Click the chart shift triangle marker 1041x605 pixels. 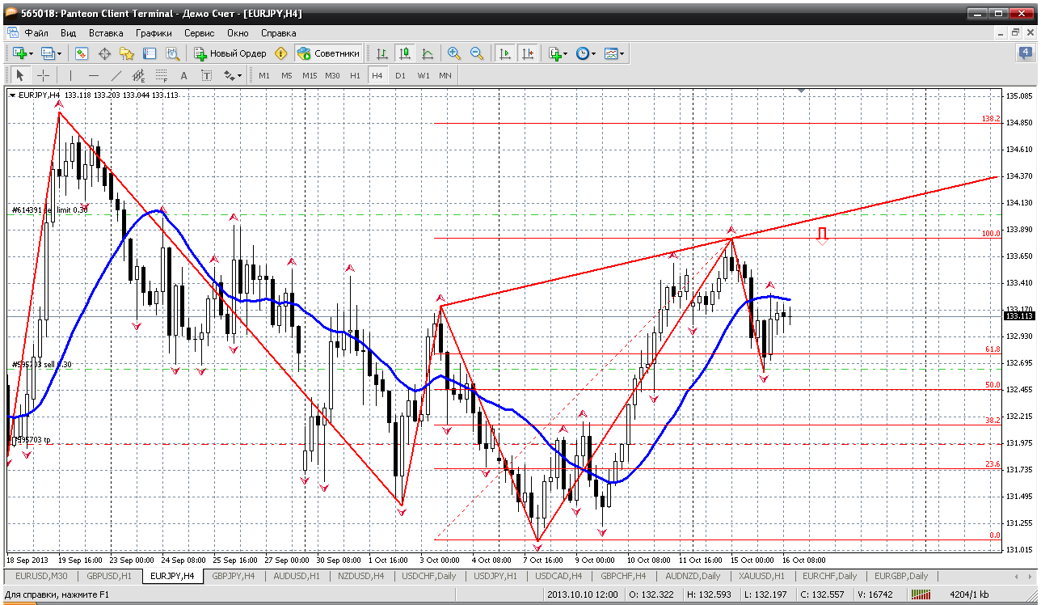pos(801,91)
